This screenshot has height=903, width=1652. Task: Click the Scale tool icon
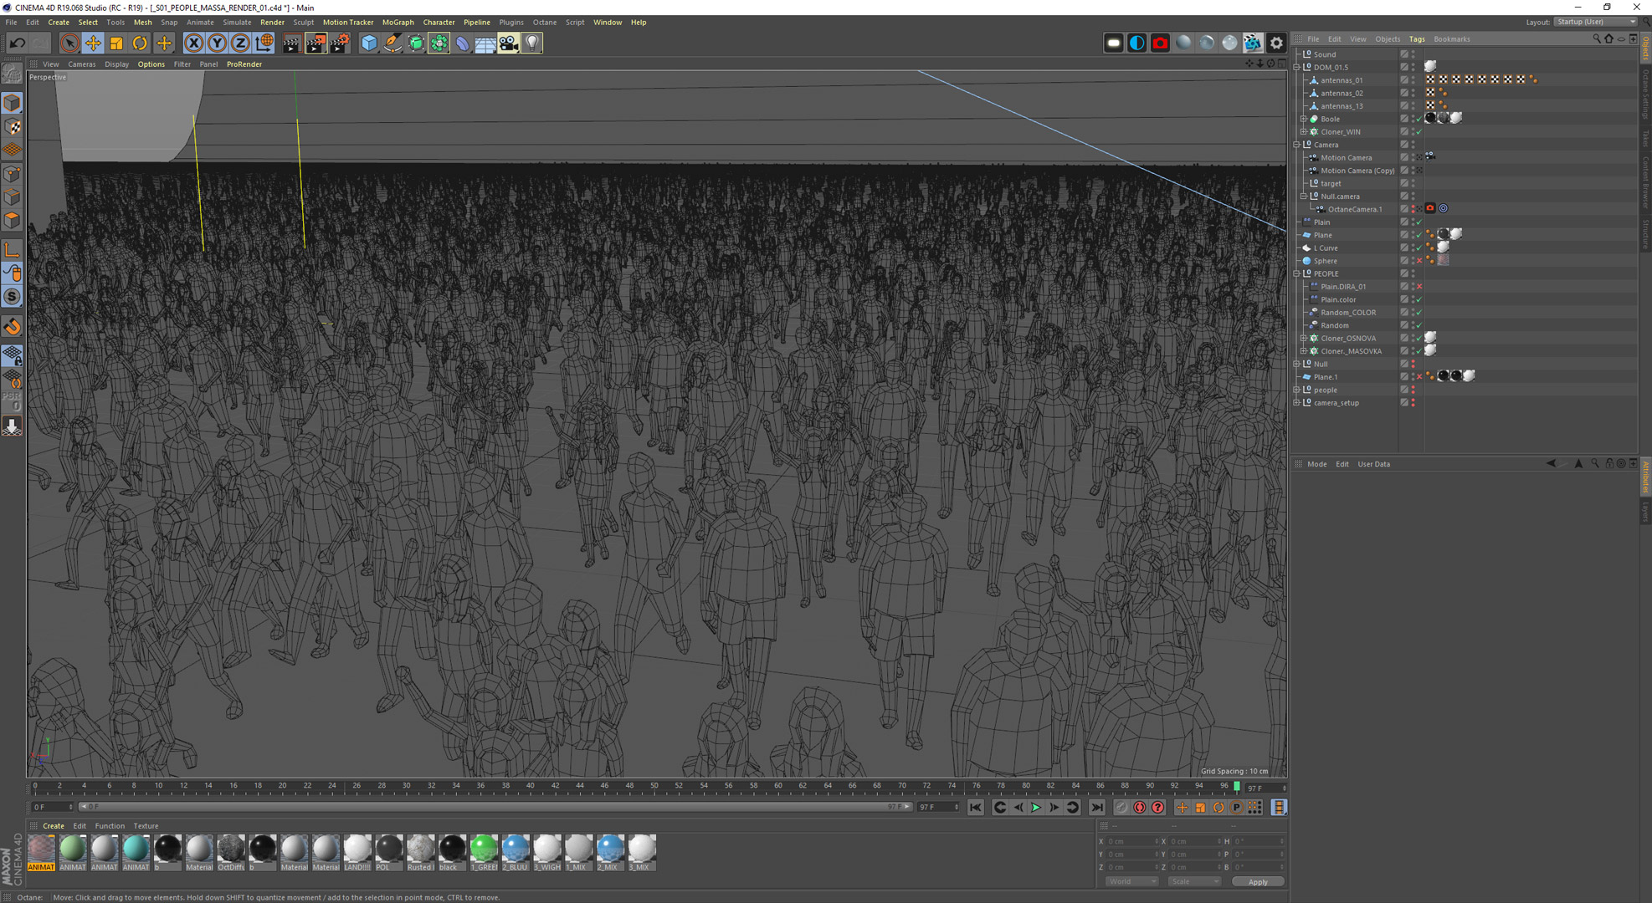coord(116,43)
